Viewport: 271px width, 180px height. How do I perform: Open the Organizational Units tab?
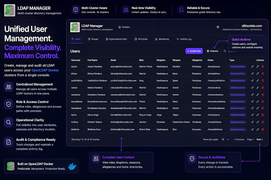point(116,39)
